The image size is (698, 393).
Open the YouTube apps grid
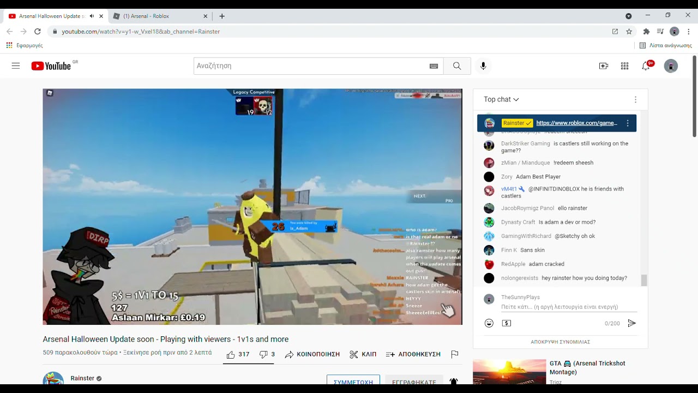tap(625, 66)
